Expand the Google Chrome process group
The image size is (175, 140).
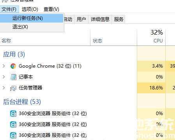(x=4, y=66)
